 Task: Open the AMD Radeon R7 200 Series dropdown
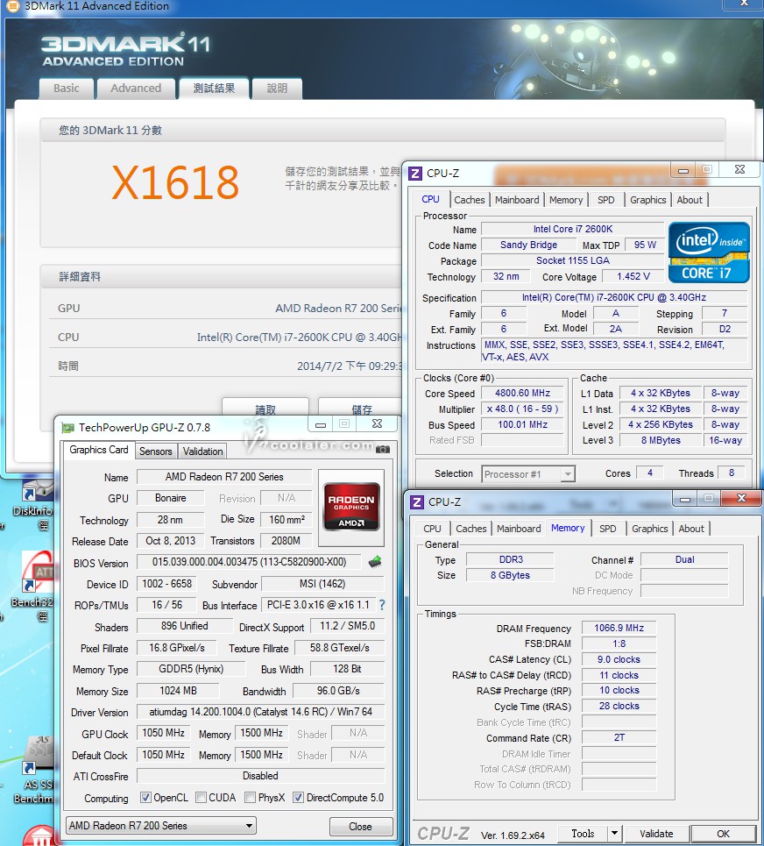pos(161,826)
